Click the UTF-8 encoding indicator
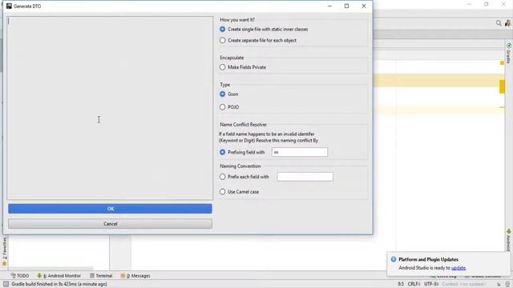The image size is (513, 288). [x=431, y=284]
